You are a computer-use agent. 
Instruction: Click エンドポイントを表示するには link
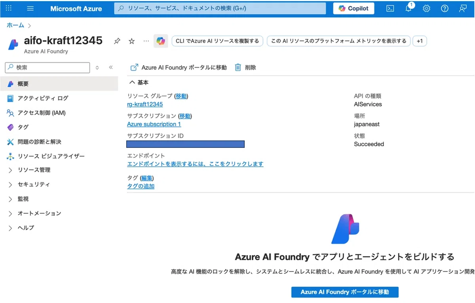pyautogui.click(x=195, y=164)
